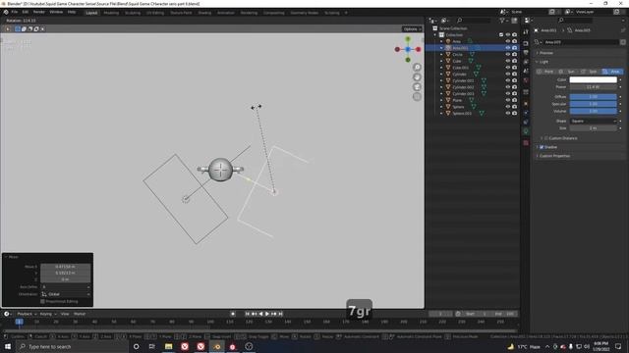Image resolution: width=629 pixels, height=353 pixels.
Task: Hide the Cube object via eye icon
Action: (508, 61)
